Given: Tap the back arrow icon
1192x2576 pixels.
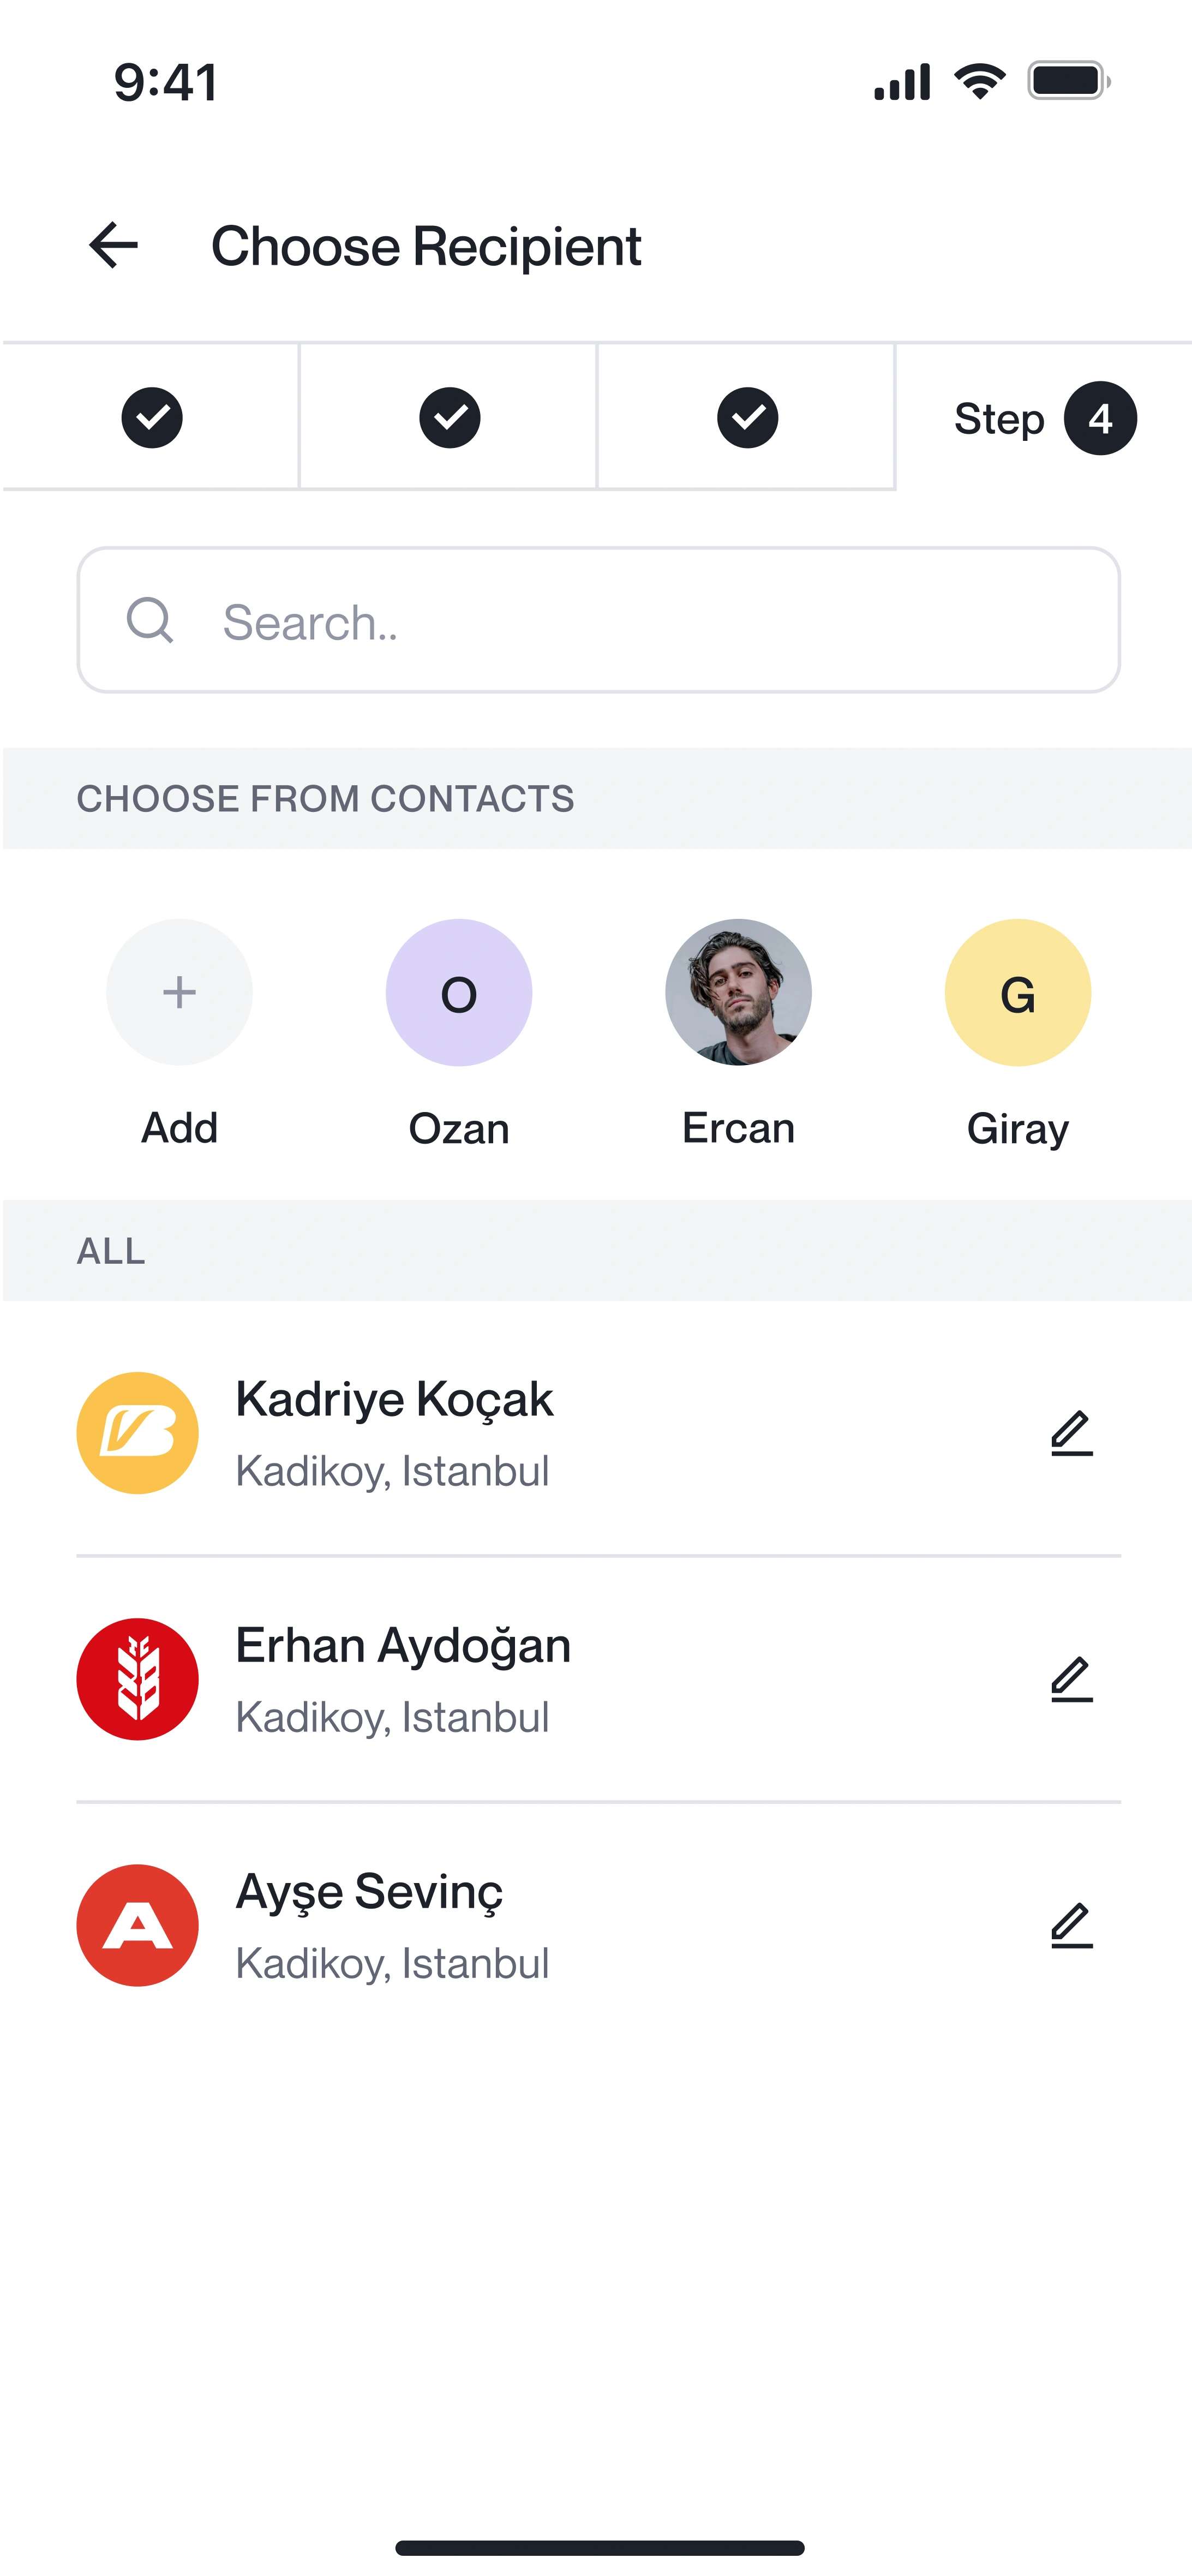Looking at the screenshot, I should pyautogui.click(x=113, y=246).
